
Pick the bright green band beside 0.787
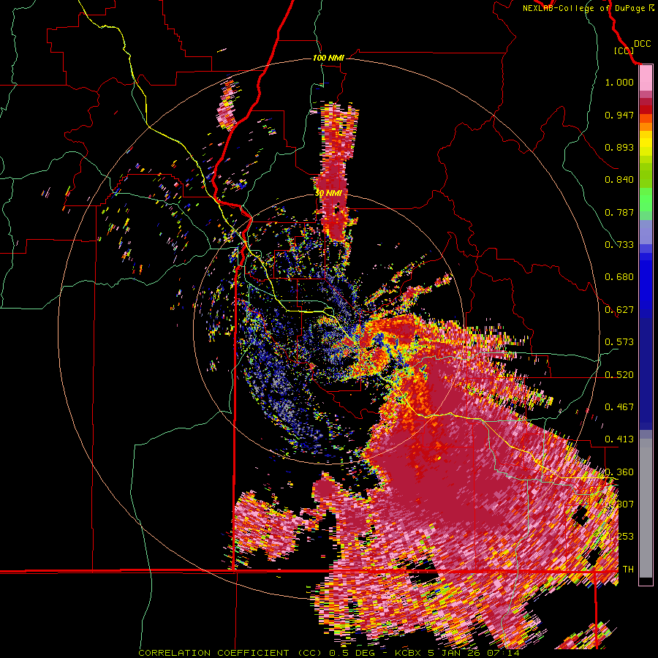click(x=646, y=203)
